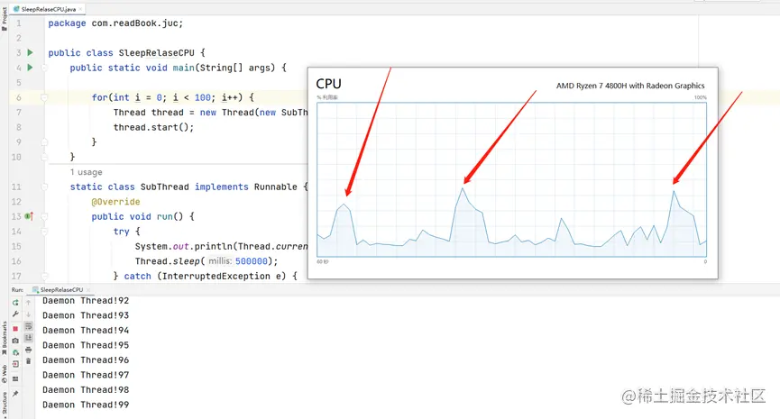Click the layout icon in the Run toolbar
780x419 pixels.
click(x=15, y=378)
